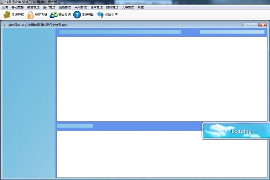Screen dimensions: 270x180
Task: Restore the 系统导航 inner window
Action: coord(254,25)
